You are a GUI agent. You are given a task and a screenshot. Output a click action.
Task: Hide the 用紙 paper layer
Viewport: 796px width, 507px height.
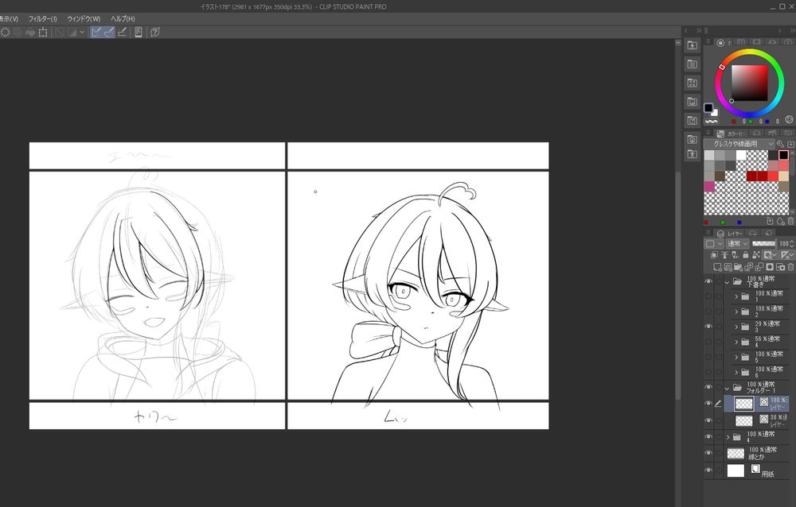pos(708,470)
